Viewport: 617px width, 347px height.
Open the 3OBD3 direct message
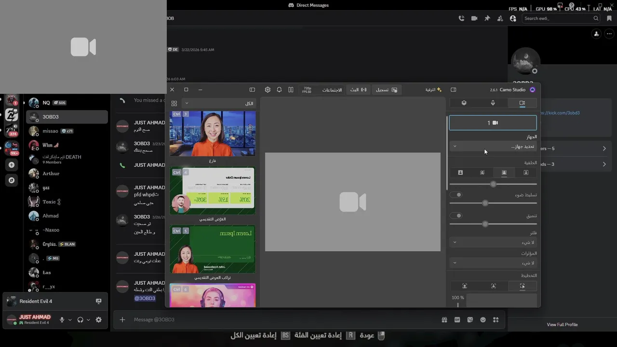click(x=67, y=117)
